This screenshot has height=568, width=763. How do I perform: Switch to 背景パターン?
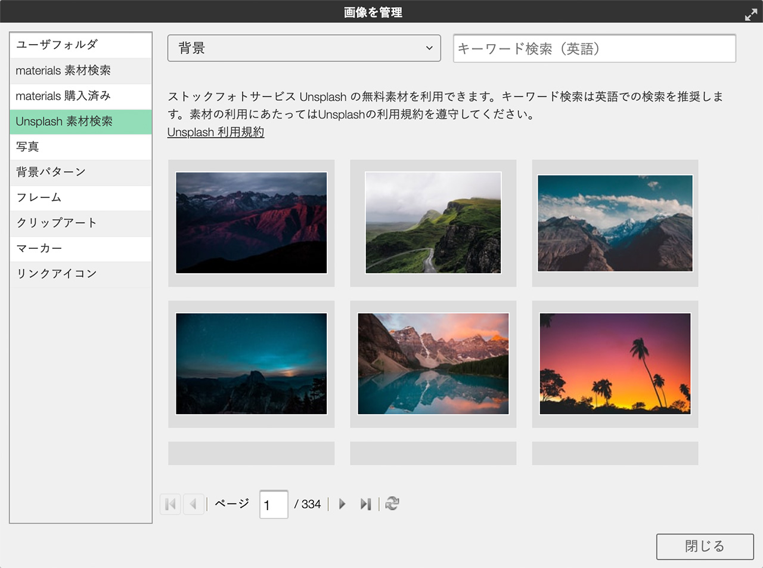(x=80, y=172)
